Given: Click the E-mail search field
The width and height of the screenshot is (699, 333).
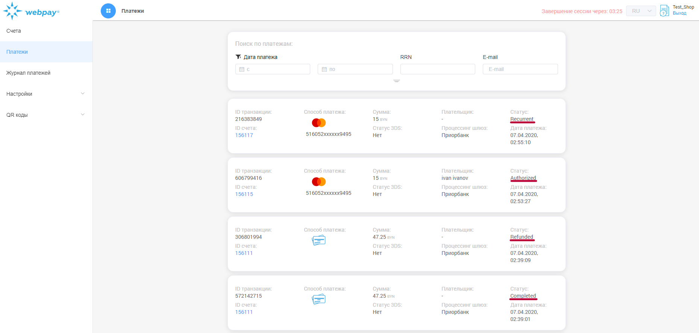Looking at the screenshot, I should [x=520, y=69].
